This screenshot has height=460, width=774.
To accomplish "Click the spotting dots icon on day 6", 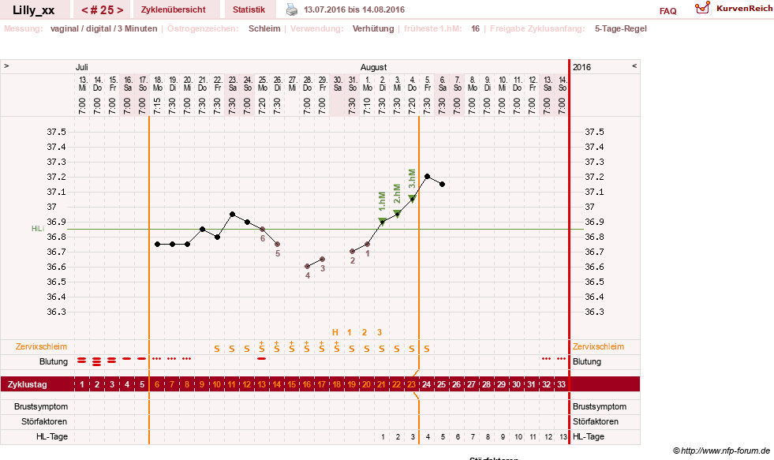I will click(x=156, y=359).
